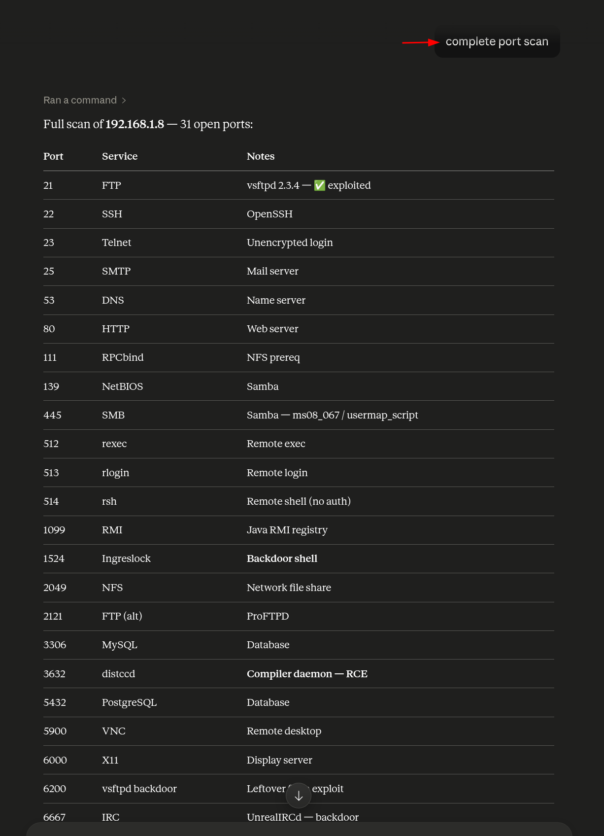Screen dimensions: 604x836
Task: Click the SMB service row for port 445
Action: point(299,415)
